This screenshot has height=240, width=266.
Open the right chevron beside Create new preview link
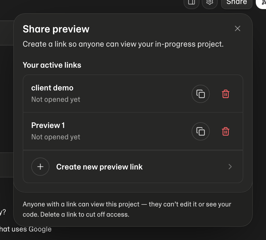click(230, 167)
